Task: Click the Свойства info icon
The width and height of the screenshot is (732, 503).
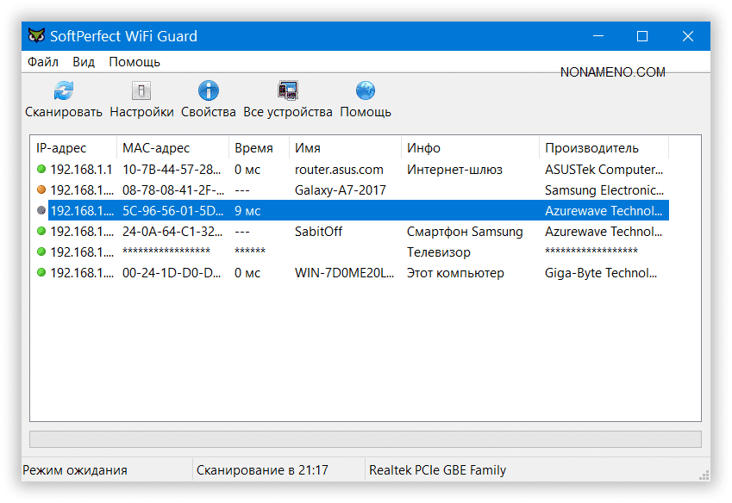Action: click(x=208, y=90)
